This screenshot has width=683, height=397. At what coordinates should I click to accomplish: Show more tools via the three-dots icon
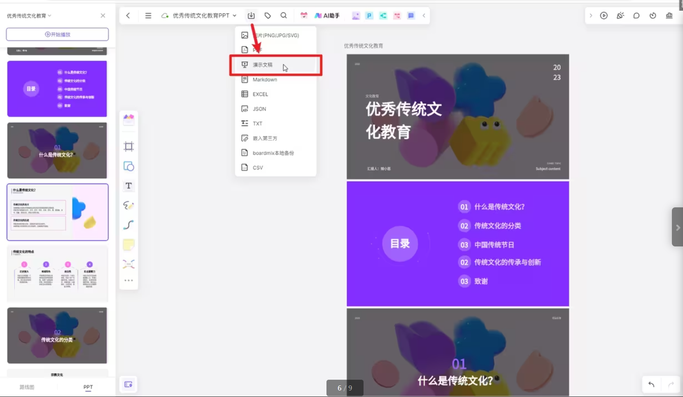[128, 281]
